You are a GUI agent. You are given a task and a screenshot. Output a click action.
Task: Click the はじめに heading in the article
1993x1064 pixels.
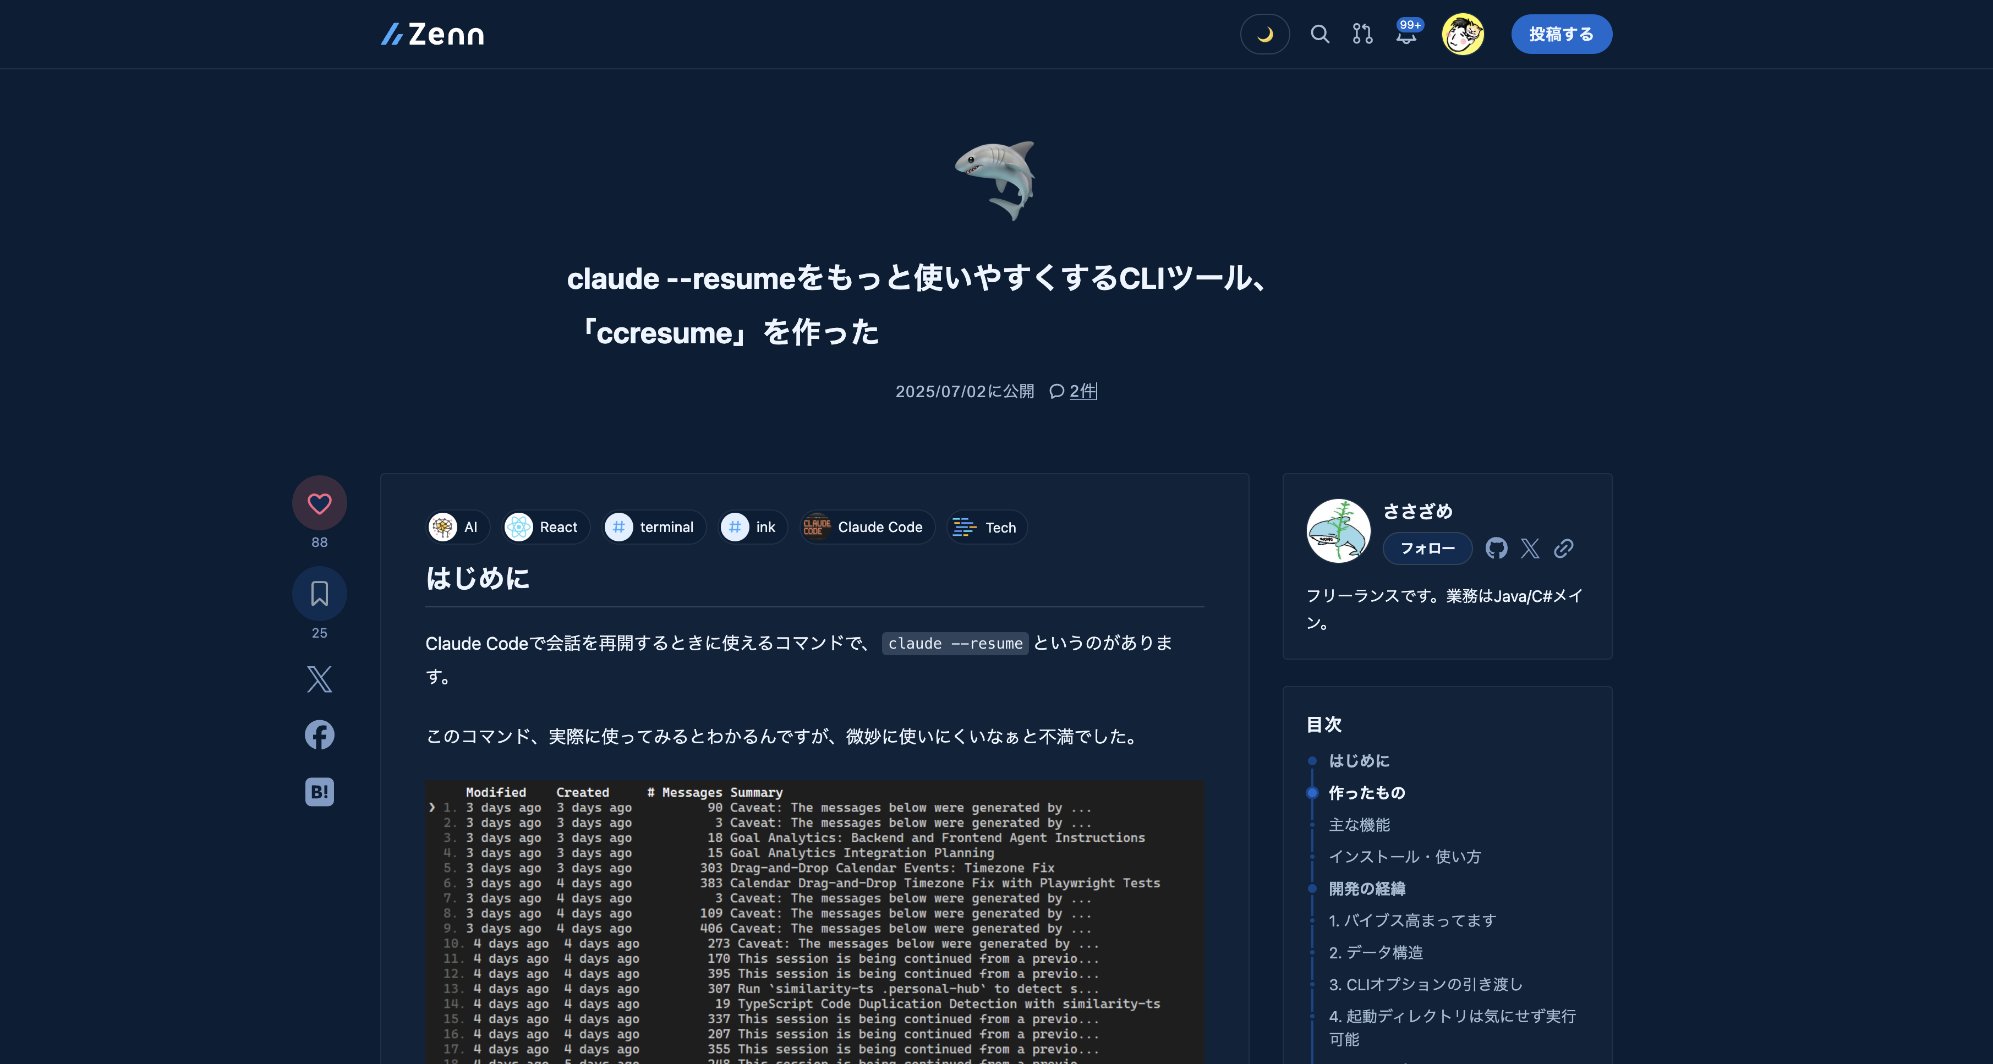coord(478,578)
